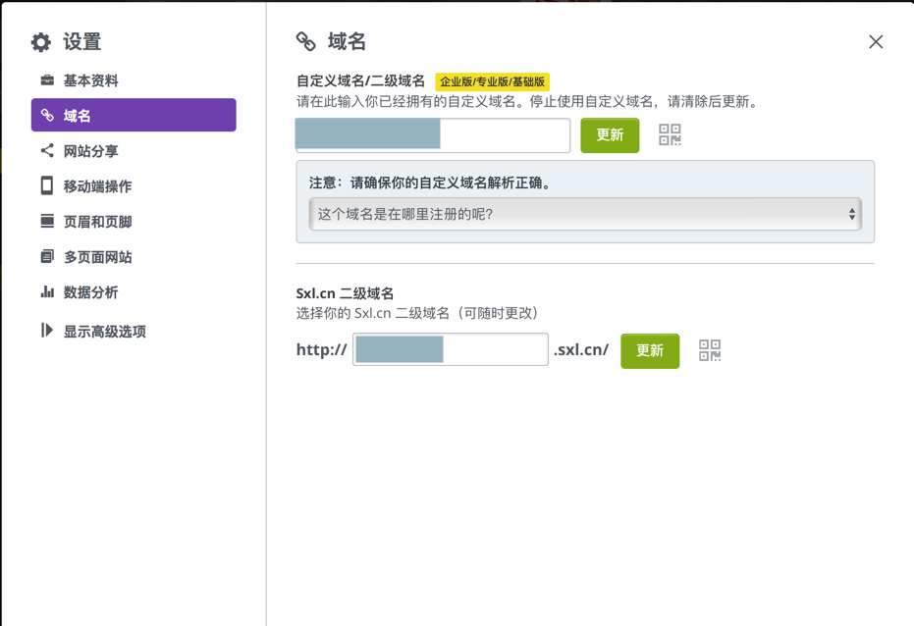Show QR code for Sxl.cn subdomain
This screenshot has height=626, width=914.
[x=710, y=350]
